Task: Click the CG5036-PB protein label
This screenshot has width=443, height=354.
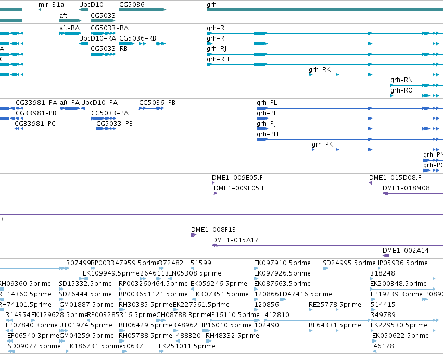Action: coord(157,103)
